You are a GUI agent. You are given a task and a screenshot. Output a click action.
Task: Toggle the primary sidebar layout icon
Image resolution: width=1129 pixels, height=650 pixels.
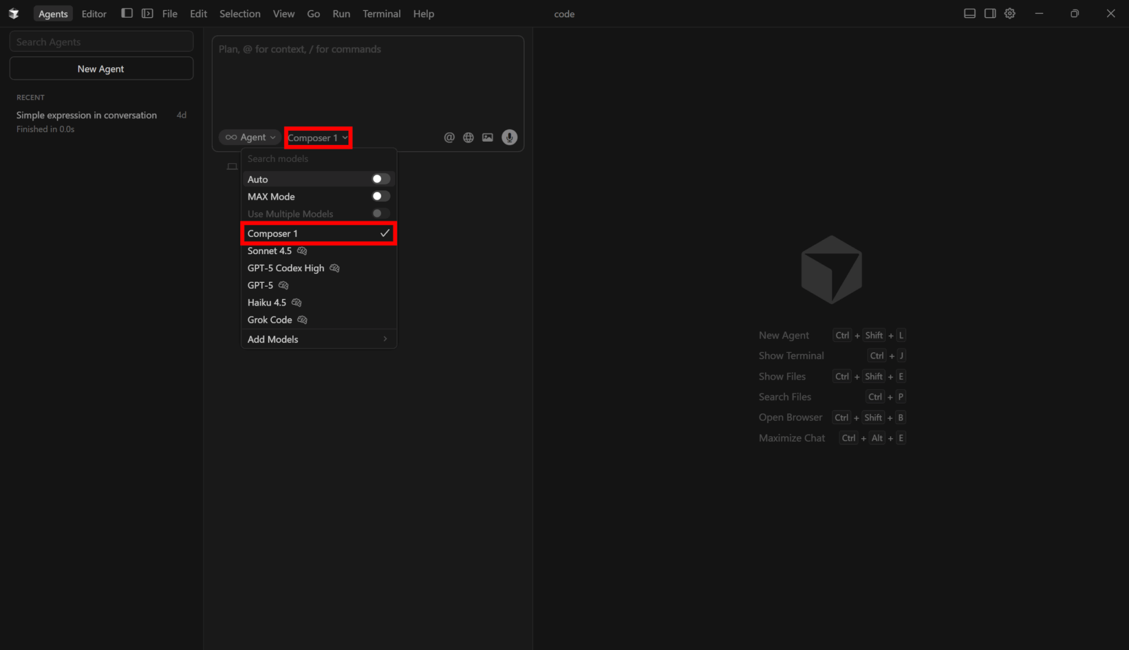click(x=127, y=13)
